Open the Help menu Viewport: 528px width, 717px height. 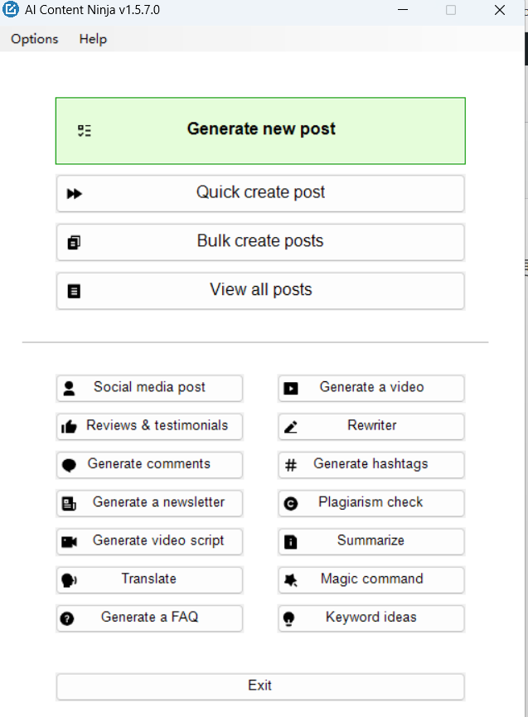[x=93, y=39]
